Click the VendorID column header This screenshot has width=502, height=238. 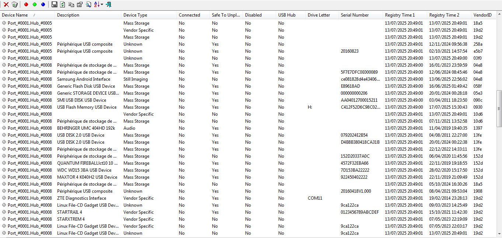pyautogui.click(x=484, y=15)
